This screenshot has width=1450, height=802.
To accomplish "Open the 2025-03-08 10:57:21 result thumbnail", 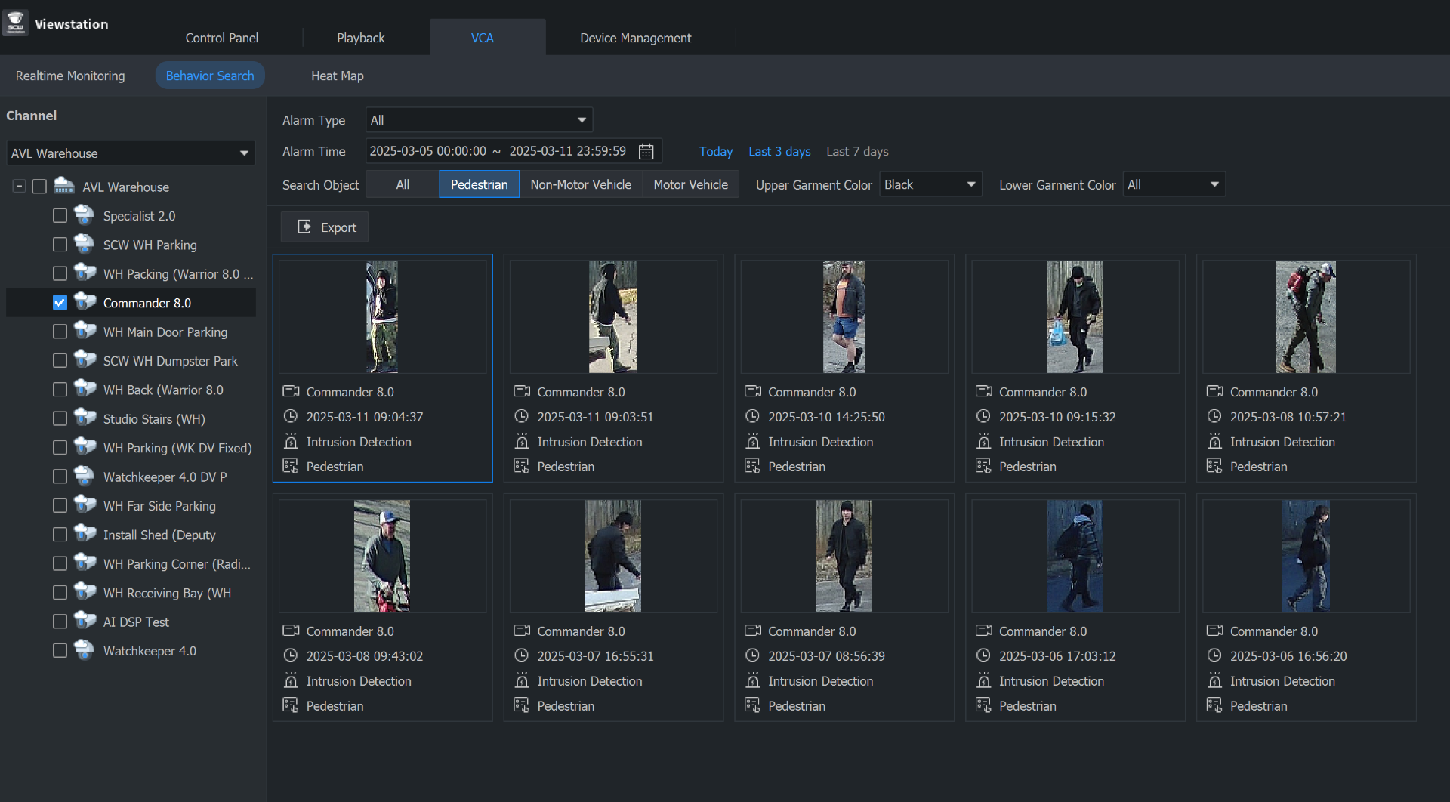I will coord(1305,317).
